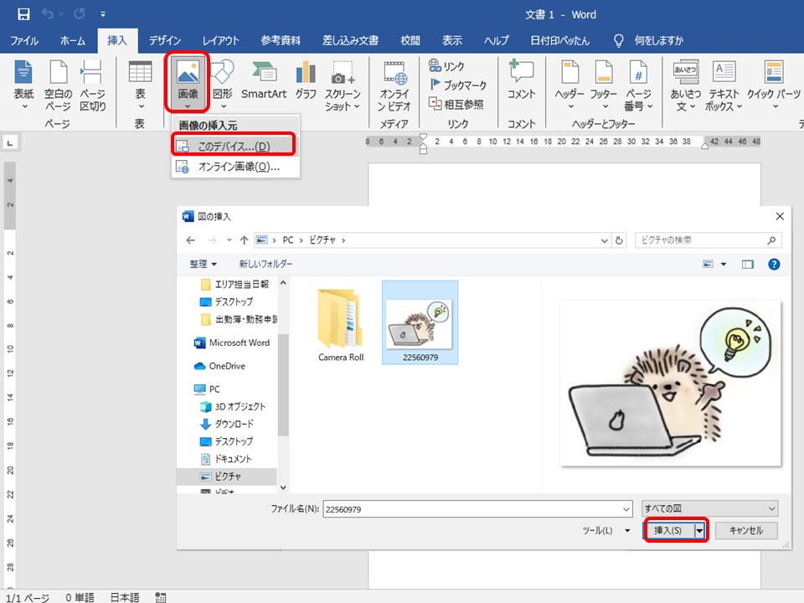Click the Back arrow in the dialog

(x=191, y=240)
